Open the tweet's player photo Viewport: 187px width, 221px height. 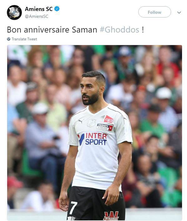95,133
